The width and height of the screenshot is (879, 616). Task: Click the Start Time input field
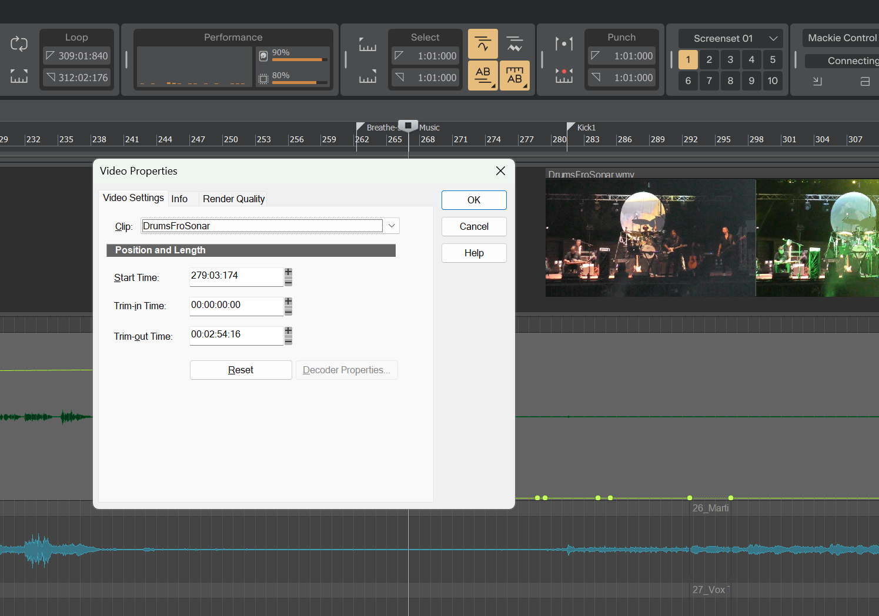[236, 276]
